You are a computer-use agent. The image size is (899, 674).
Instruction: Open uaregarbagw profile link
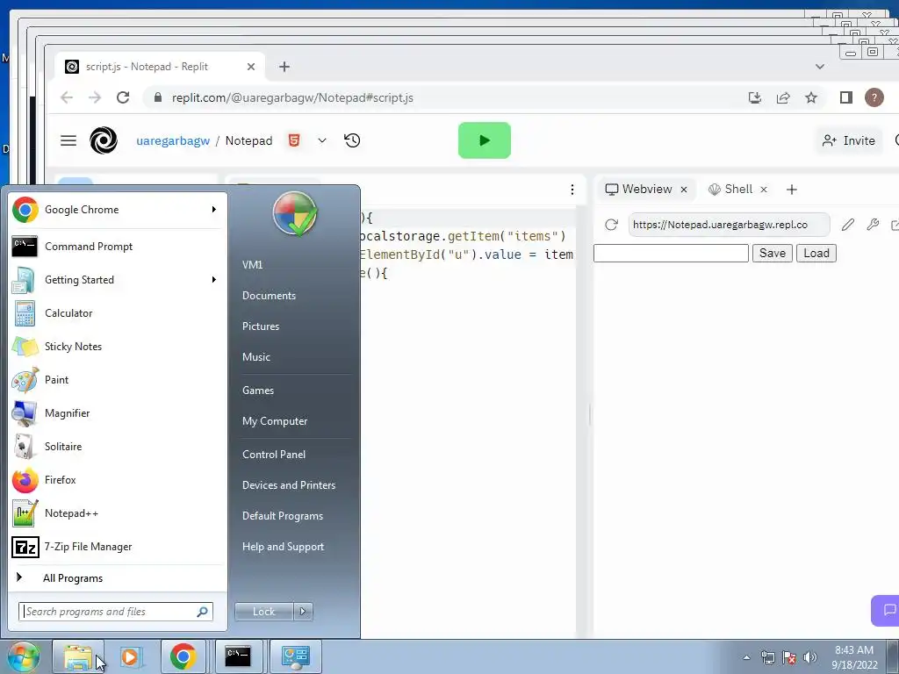coord(173,141)
